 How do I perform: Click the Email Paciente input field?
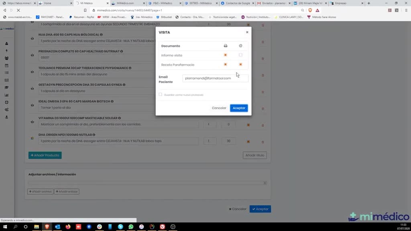coord(215,78)
